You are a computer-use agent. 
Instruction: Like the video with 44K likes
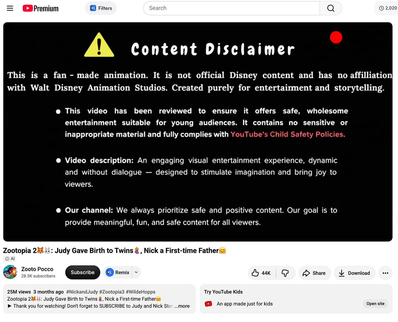(x=262, y=273)
